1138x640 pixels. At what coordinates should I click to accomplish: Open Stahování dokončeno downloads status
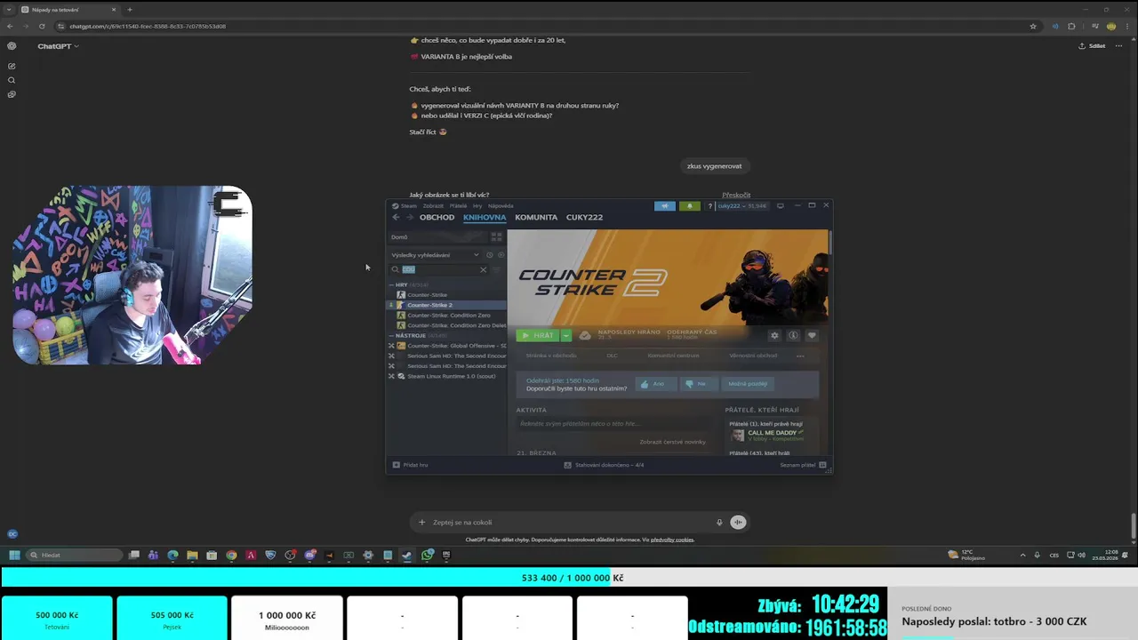pos(605,465)
